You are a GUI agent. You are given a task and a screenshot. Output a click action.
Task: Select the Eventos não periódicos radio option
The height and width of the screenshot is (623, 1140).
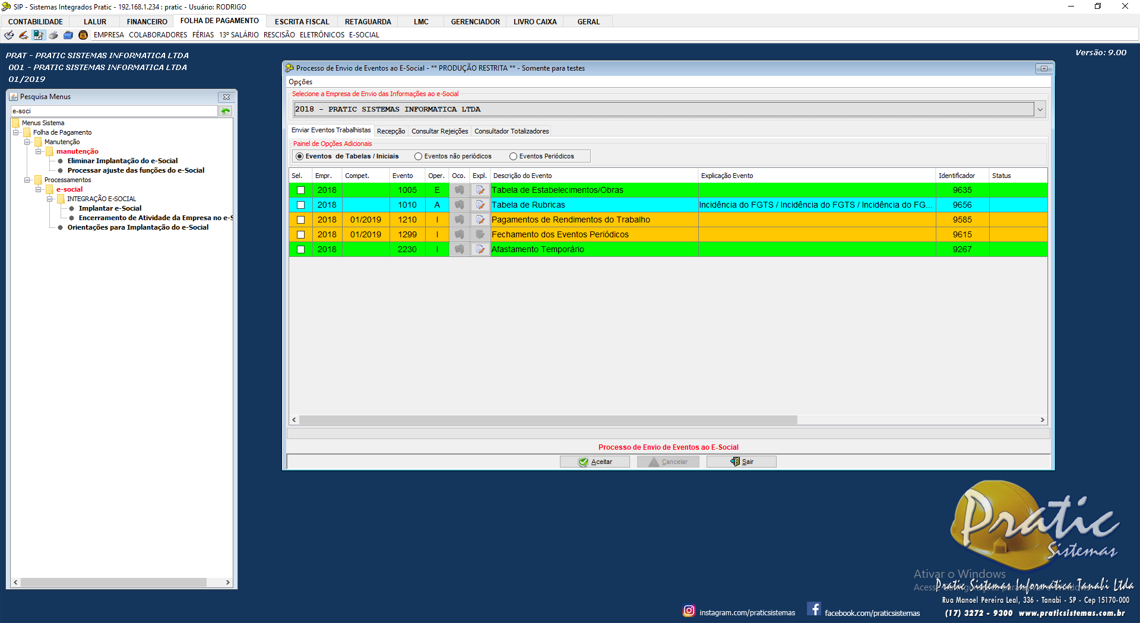coord(419,157)
